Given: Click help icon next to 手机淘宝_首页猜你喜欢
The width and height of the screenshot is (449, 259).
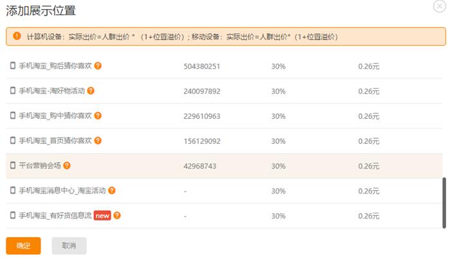Looking at the screenshot, I should point(98,141).
